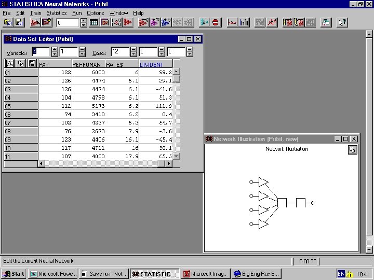This screenshot has width=374, height=280.
Task: Open the data set editor grid icon
Action: tap(94, 22)
